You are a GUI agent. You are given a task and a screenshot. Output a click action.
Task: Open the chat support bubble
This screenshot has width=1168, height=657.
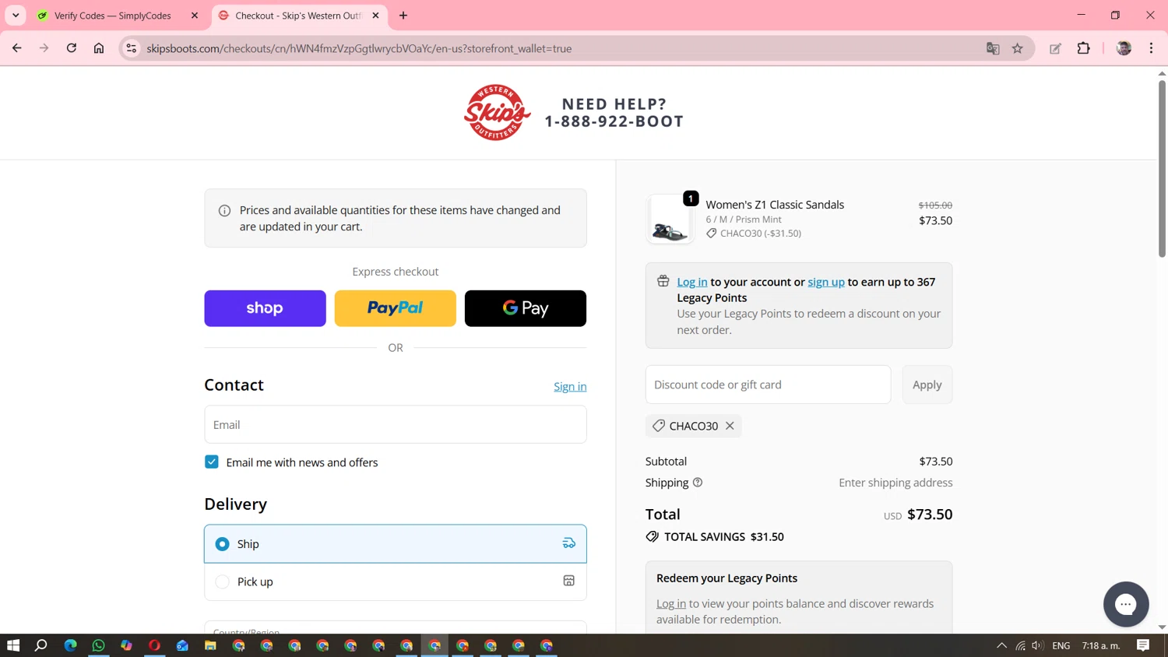(1126, 604)
